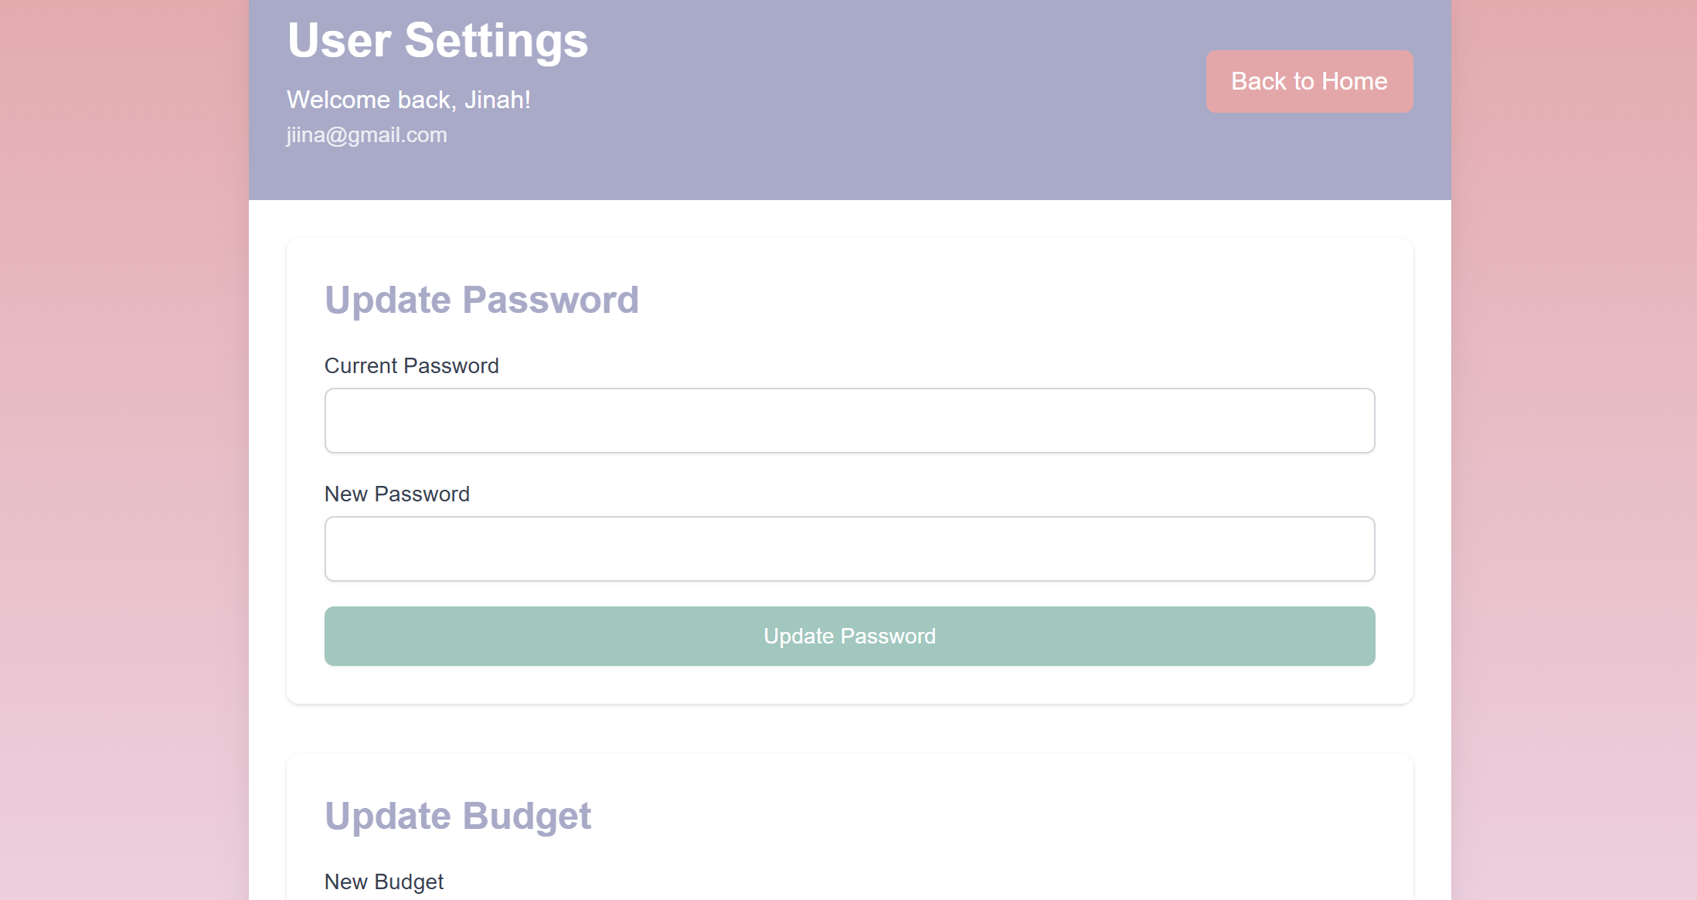The width and height of the screenshot is (1697, 900).
Task: Focus the Current Password input field
Action: [849, 420]
